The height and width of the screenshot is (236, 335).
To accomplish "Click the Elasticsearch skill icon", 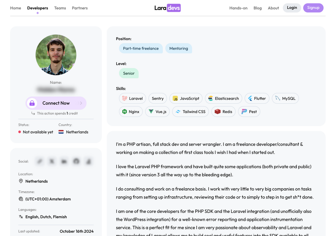I will (x=210, y=98).
